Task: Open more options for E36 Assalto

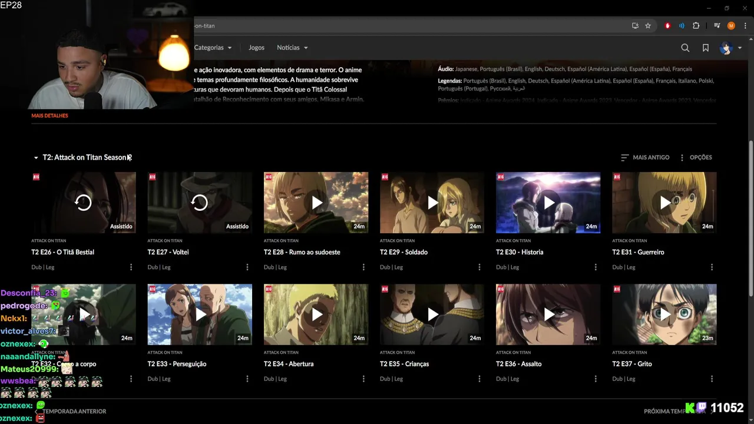Action: click(596, 379)
